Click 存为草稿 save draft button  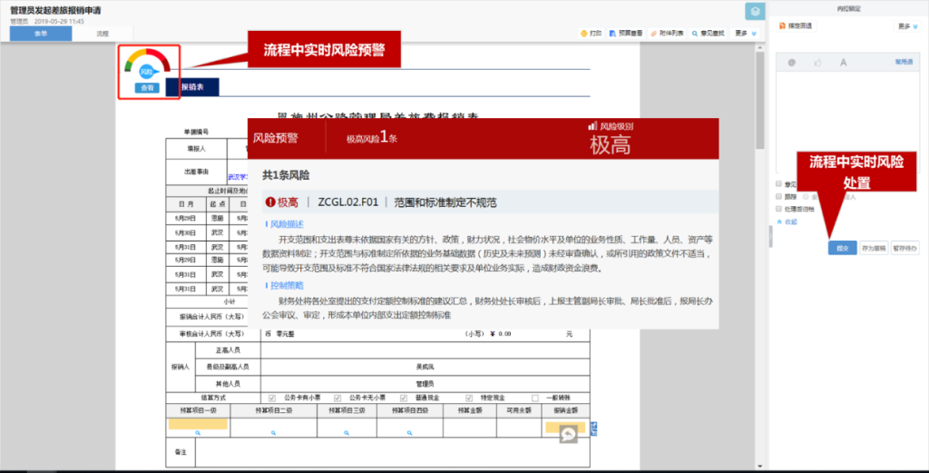pyautogui.click(x=874, y=248)
